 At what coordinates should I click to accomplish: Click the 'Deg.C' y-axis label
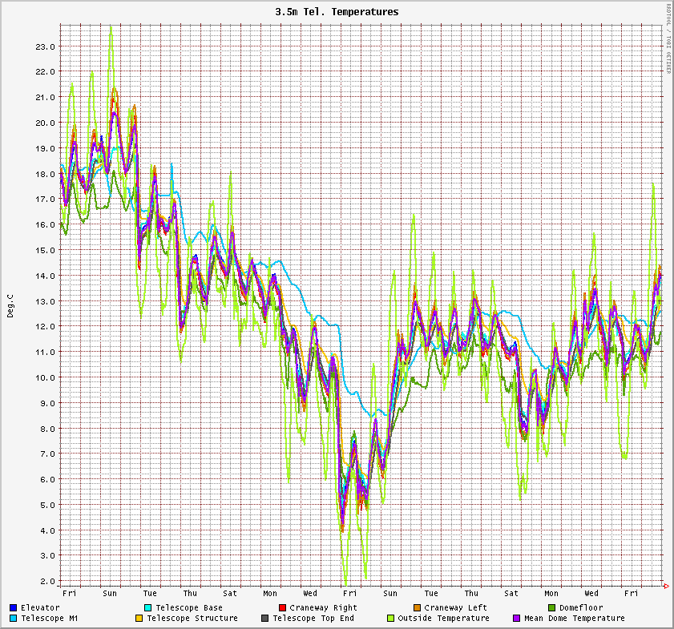[10, 306]
